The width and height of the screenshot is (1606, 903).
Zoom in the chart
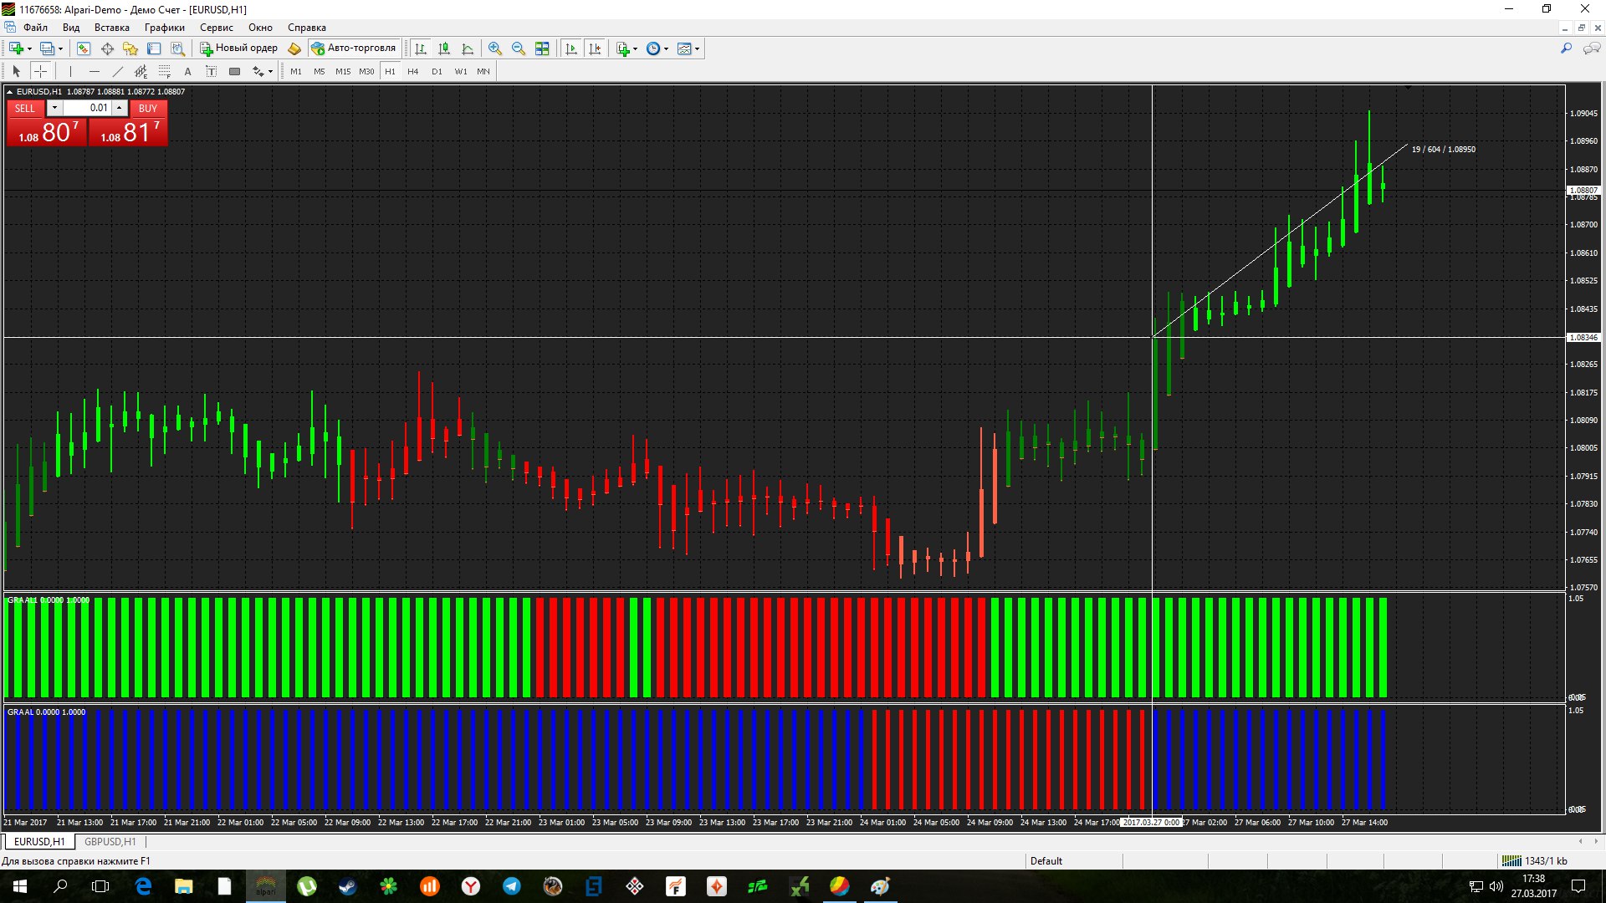(x=495, y=48)
